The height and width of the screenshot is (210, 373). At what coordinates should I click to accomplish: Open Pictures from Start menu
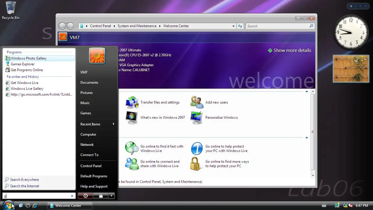(x=87, y=93)
